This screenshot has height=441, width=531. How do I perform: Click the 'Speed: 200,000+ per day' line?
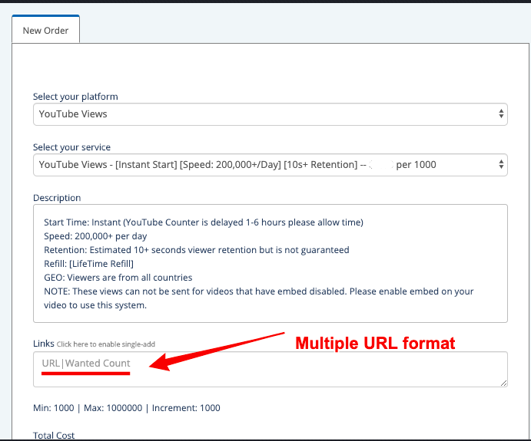[95, 236]
